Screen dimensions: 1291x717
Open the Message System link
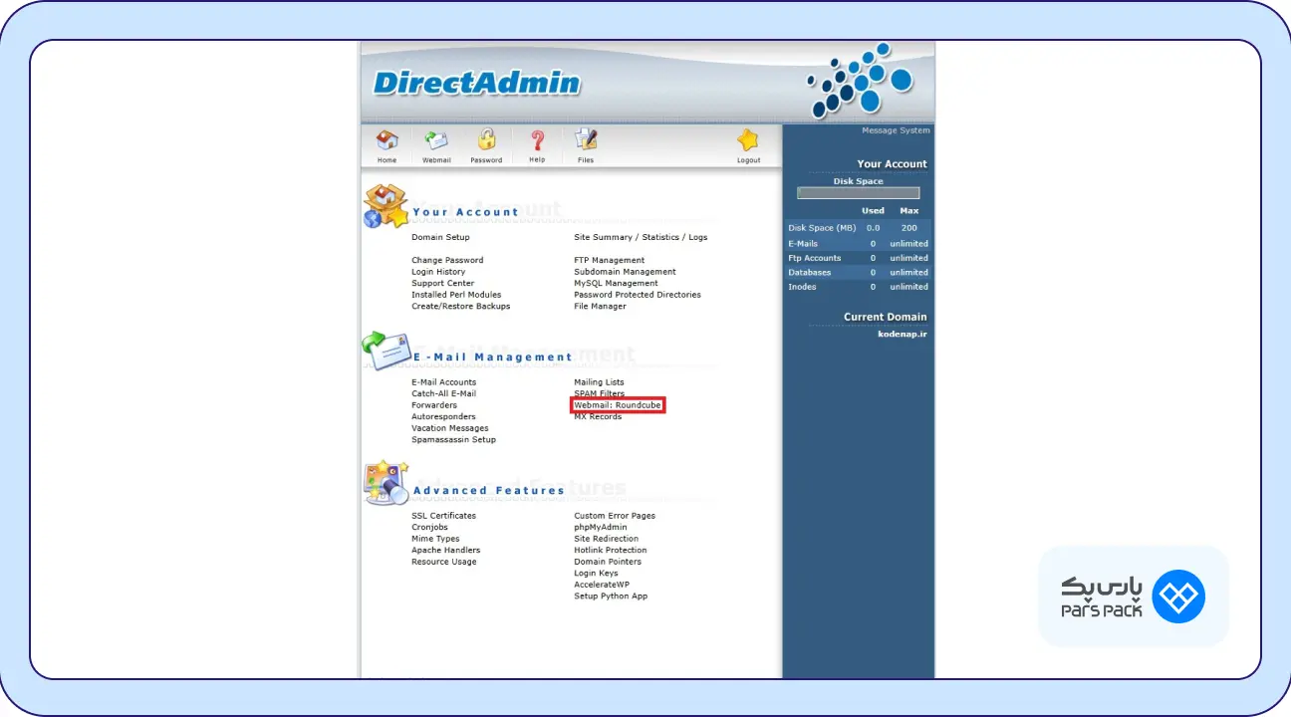coord(896,130)
